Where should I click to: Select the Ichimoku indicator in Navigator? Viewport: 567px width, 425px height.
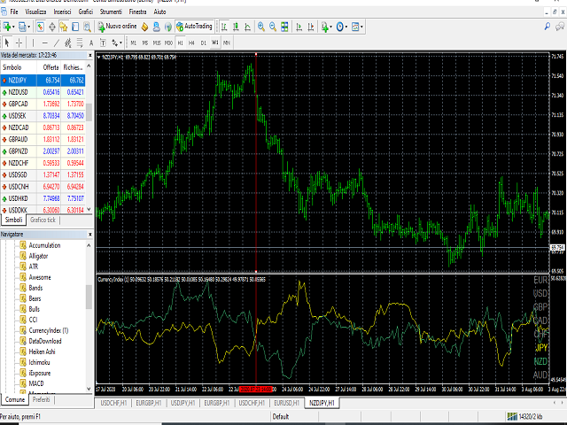tap(39, 362)
